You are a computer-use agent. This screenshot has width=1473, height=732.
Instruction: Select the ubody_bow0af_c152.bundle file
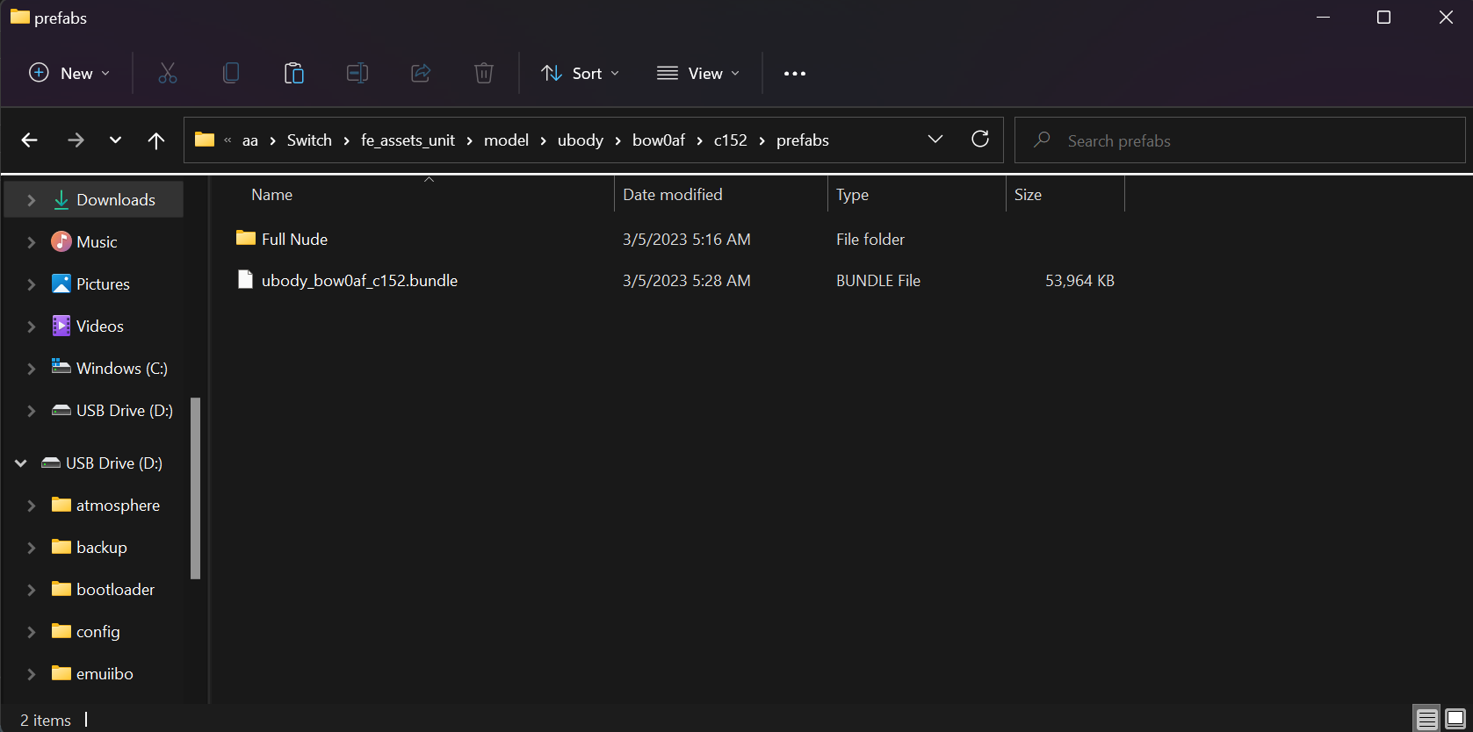click(x=359, y=281)
